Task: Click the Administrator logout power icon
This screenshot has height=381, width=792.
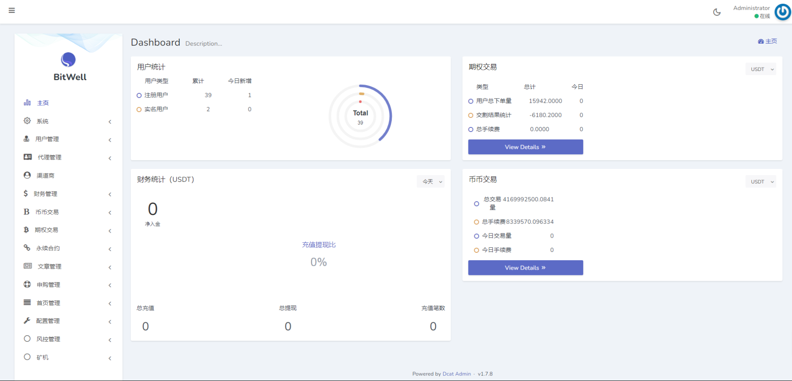Action: tap(782, 12)
